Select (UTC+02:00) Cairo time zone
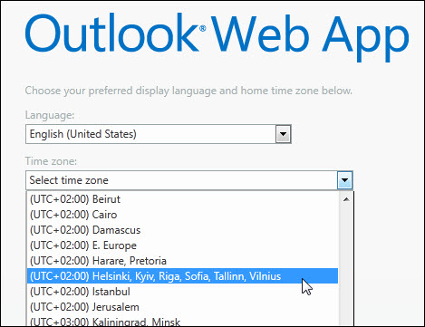The image size is (425, 327). [x=182, y=215]
